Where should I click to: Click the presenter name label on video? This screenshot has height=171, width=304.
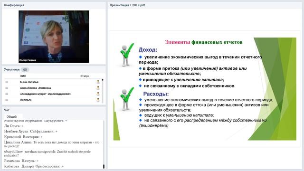tap(28, 60)
